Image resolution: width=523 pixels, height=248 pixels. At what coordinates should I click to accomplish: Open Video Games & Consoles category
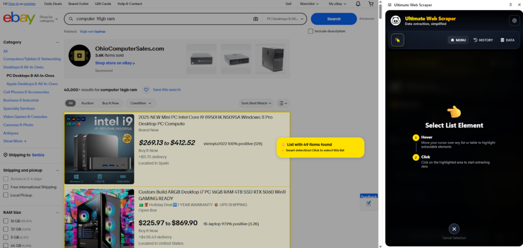pos(25,117)
